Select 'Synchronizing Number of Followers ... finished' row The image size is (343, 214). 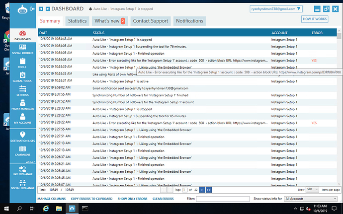click(x=187, y=95)
